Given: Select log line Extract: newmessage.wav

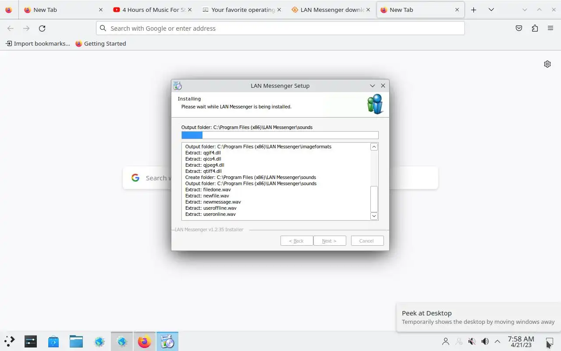Looking at the screenshot, I should pos(213,202).
